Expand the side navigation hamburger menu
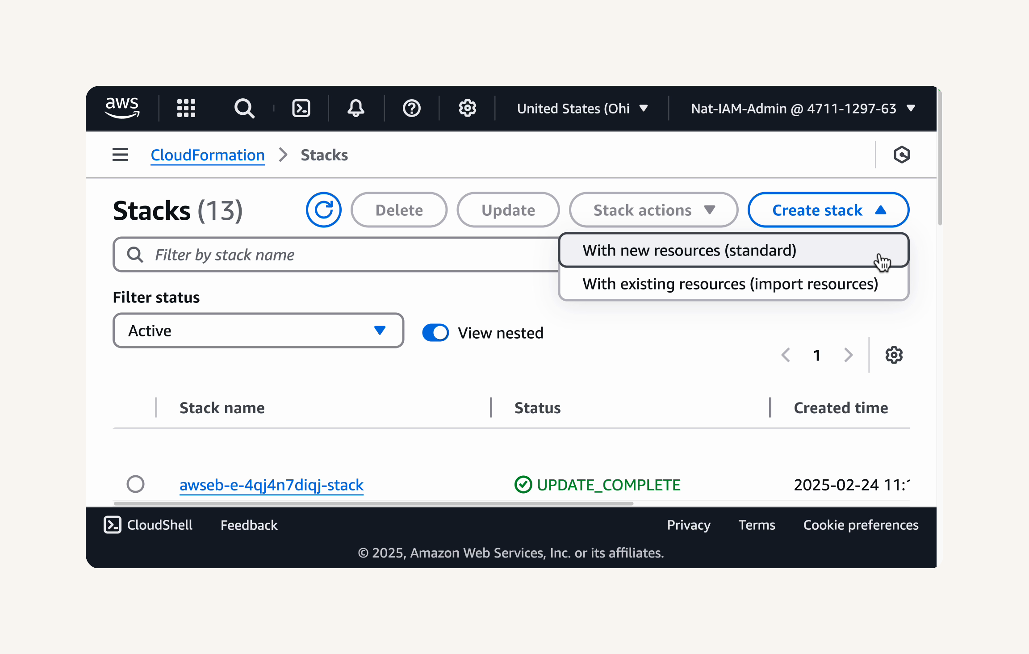The height and width of the screenshot is (654, 1029). click(120, 155)
